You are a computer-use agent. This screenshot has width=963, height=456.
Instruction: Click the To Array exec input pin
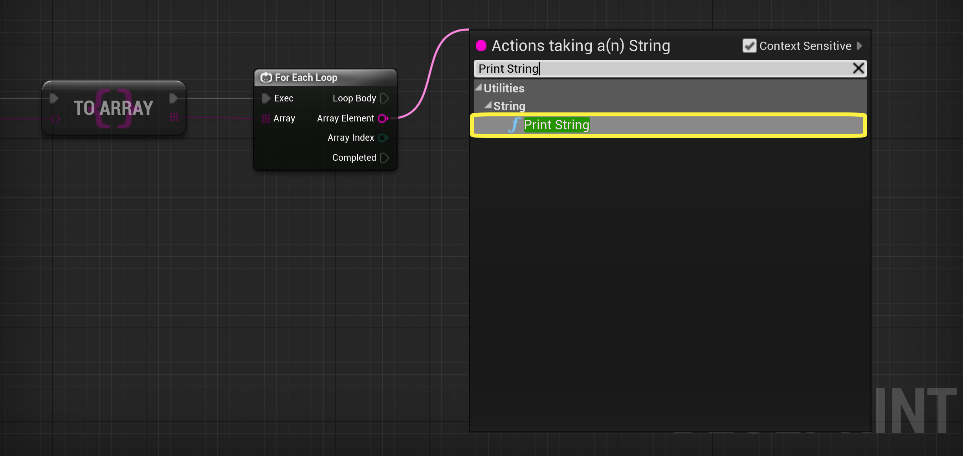click(54, 98)
